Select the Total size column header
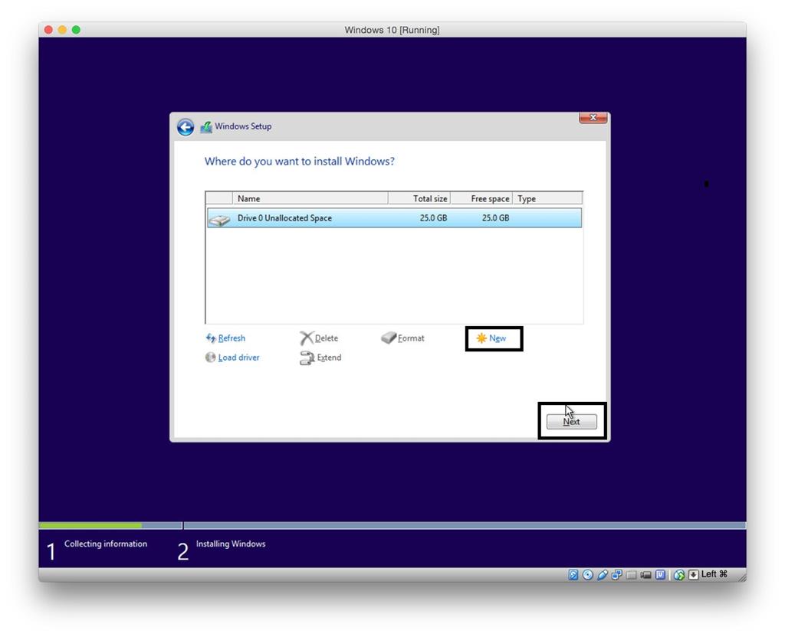 [419, 198]
